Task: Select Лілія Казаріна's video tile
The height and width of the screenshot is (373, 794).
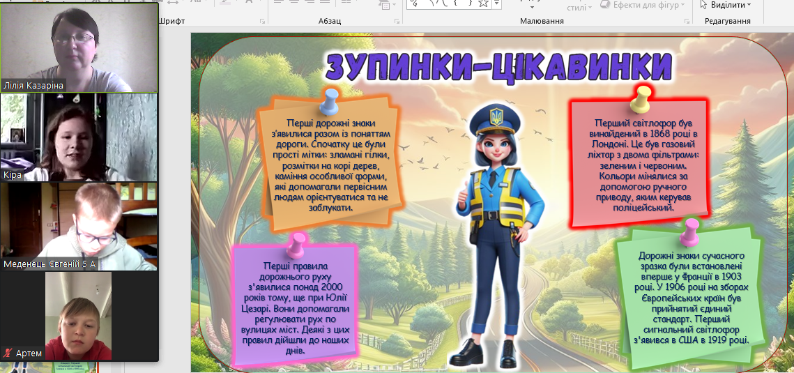Action: click(79, 48)
